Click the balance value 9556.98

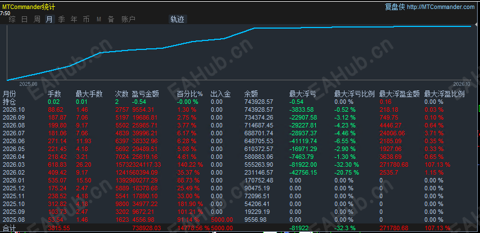256,220
